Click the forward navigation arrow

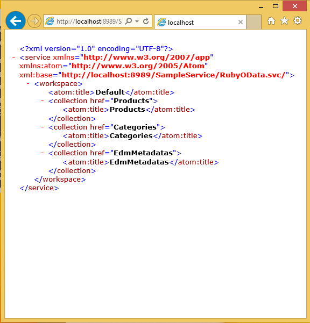pos(34,21)
